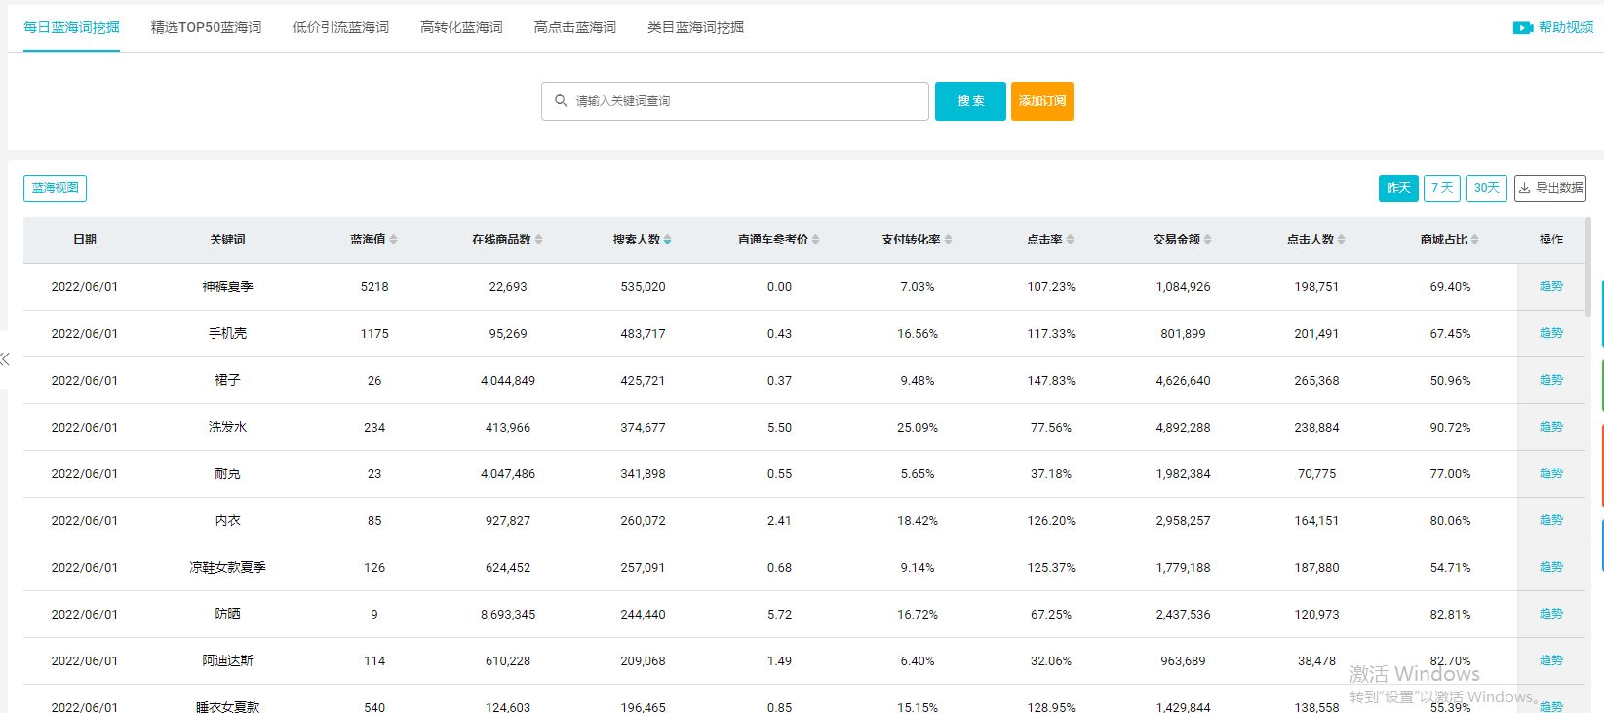Click the 导出数据 download icon
The width and height of the screenshot is (1604, 713).
[x=1525, y=188]
